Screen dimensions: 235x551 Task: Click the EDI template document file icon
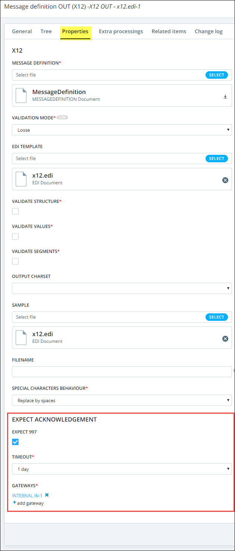pyautogui.click(x=21, y=179)
